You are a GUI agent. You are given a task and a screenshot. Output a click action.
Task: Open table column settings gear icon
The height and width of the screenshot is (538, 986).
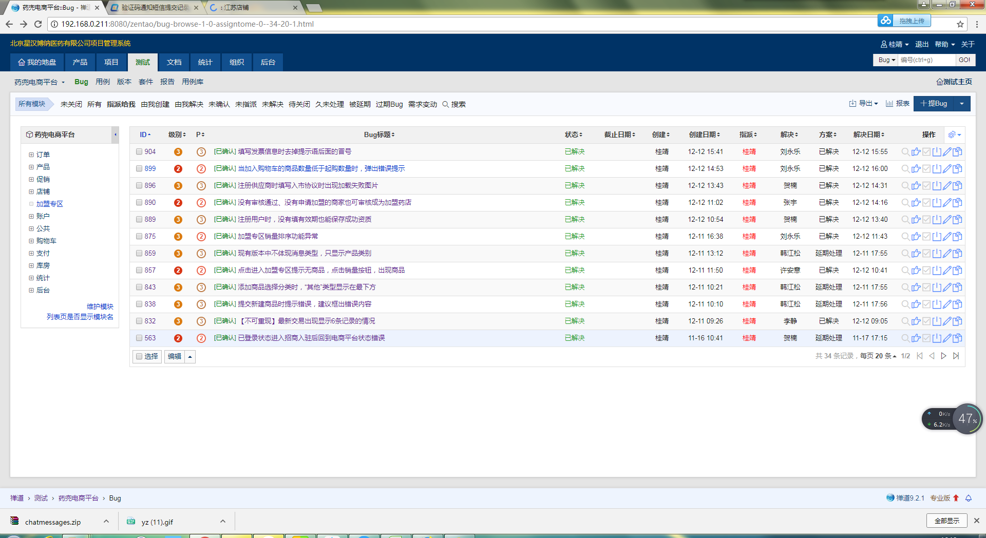pyautogui.click(x=954, y=134)
